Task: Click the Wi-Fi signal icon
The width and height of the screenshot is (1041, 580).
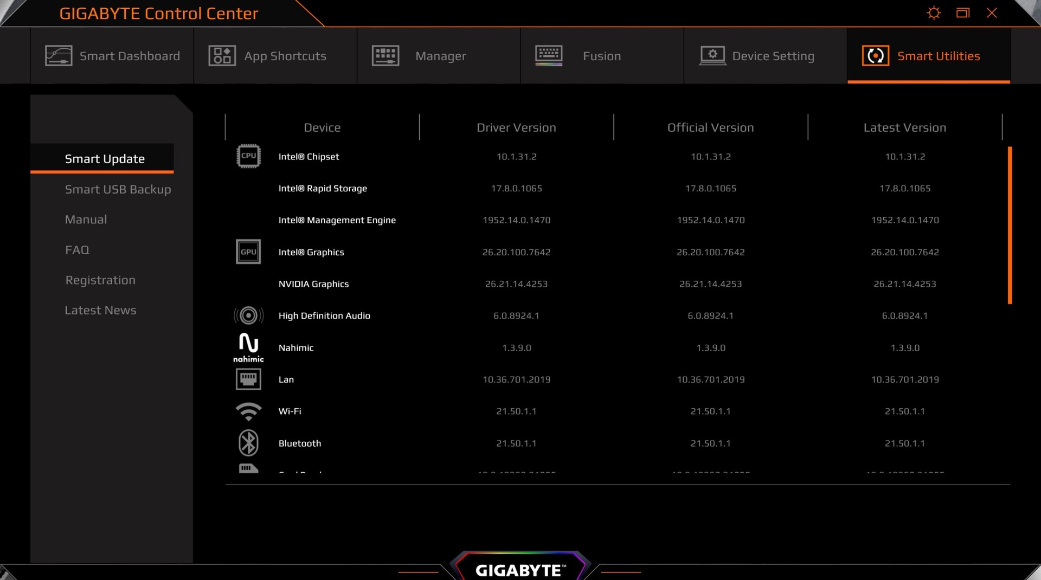Action: click(x=248, y=411)
